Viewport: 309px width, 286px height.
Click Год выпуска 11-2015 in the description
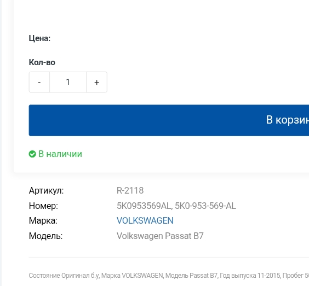(250, 276)
